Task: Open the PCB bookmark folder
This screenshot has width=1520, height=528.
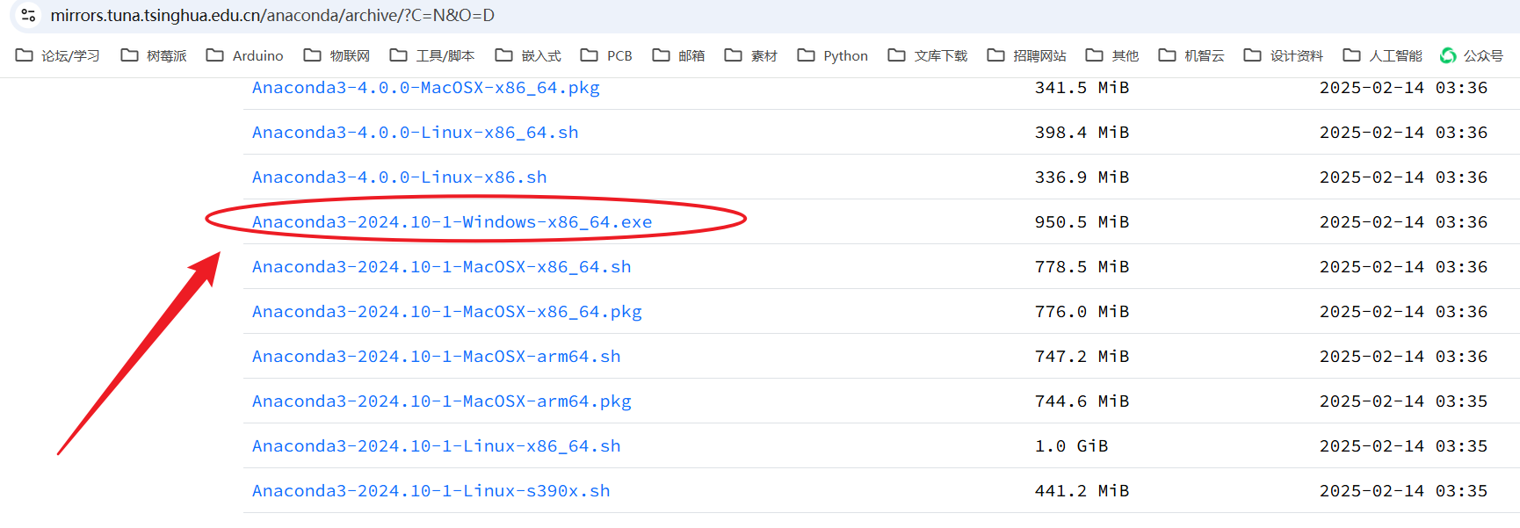Action: (606, 55)
